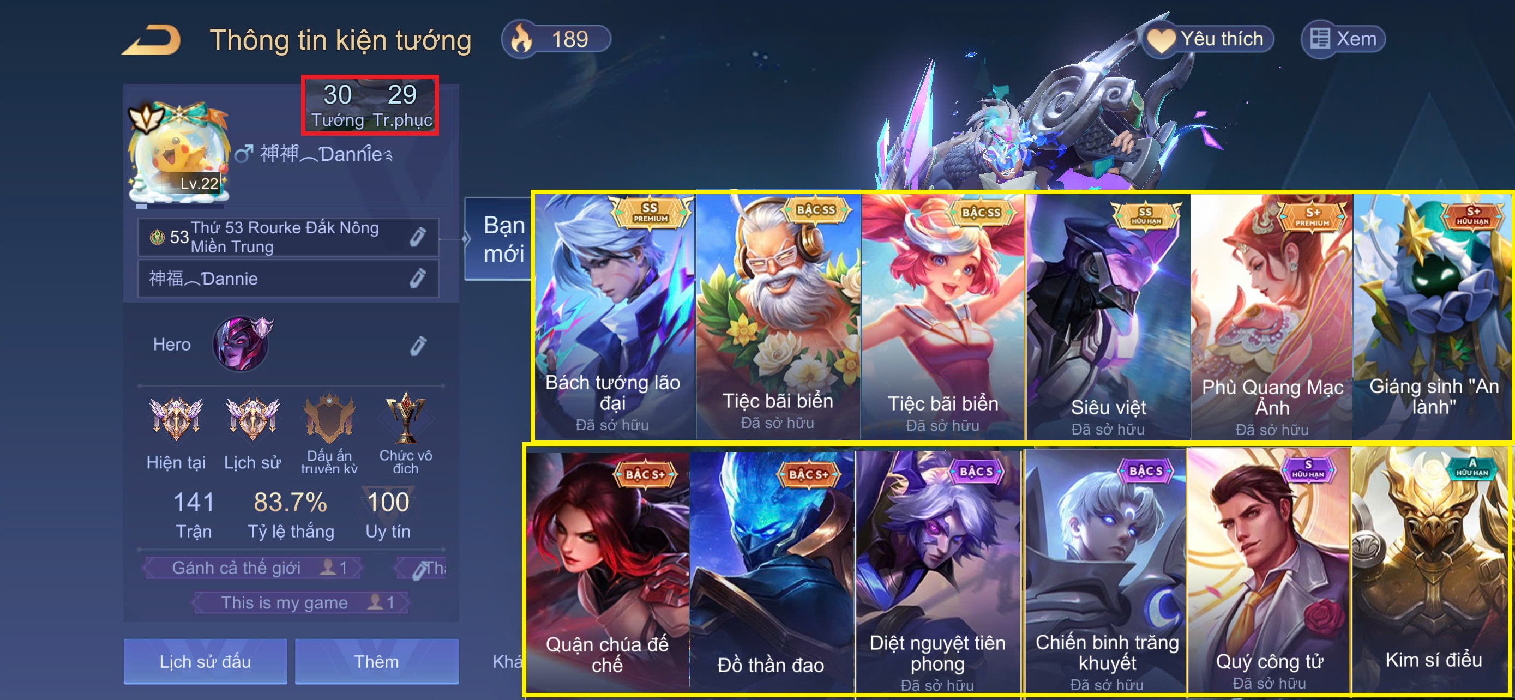Click the Chức vô địch trophy icon

[405, 418]
